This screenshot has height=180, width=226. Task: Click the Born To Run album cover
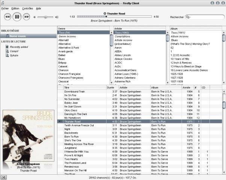tap(29, 136)
